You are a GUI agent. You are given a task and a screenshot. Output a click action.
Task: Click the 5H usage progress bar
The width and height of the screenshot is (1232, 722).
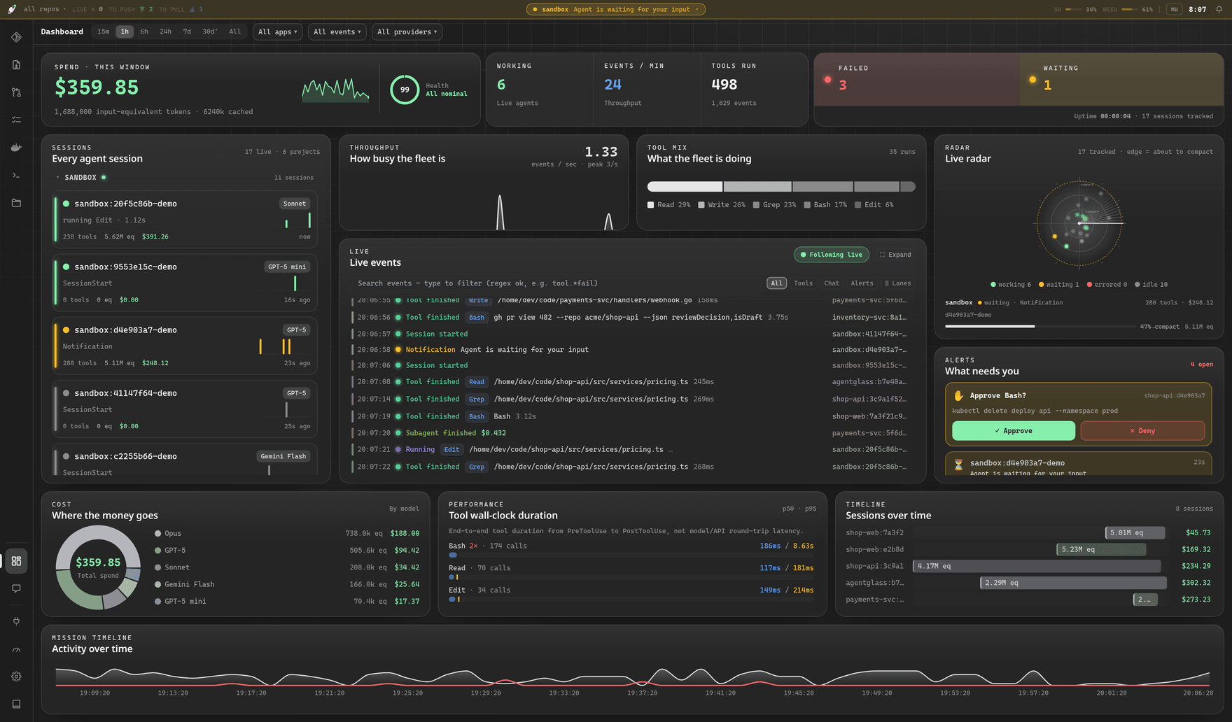[x=1073, y=9]
